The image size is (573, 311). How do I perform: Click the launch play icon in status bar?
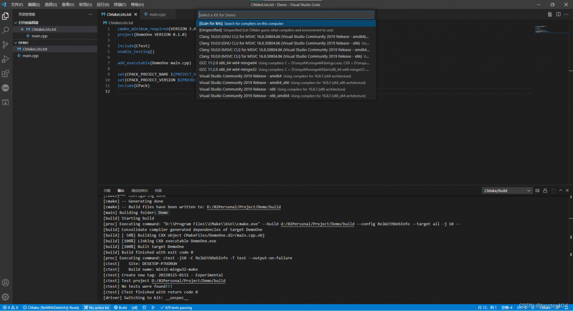pos(153,307)
